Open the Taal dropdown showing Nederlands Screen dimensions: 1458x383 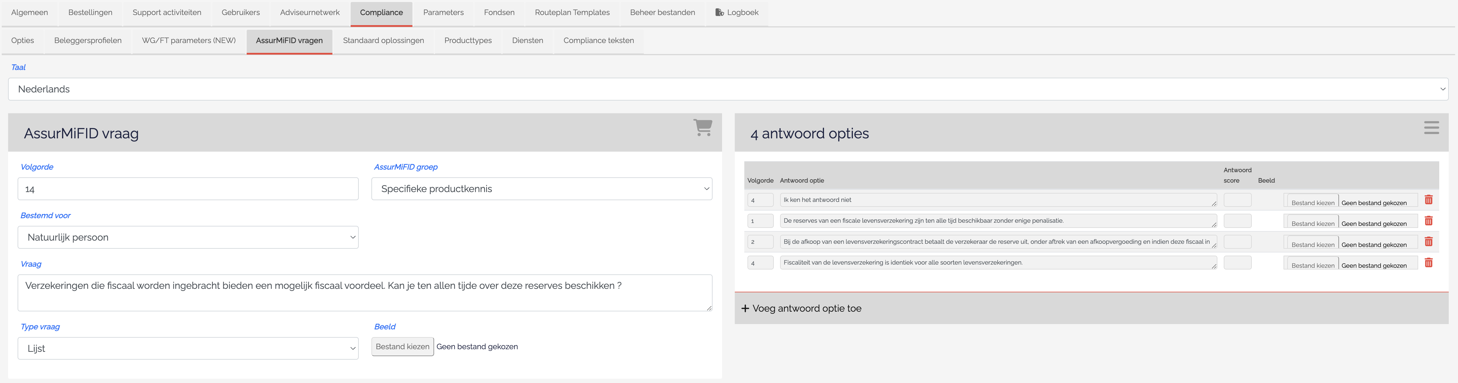click(728, 89)
